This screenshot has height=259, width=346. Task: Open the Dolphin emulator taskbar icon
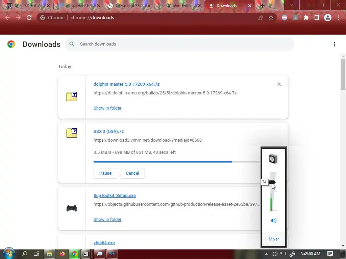112,254
